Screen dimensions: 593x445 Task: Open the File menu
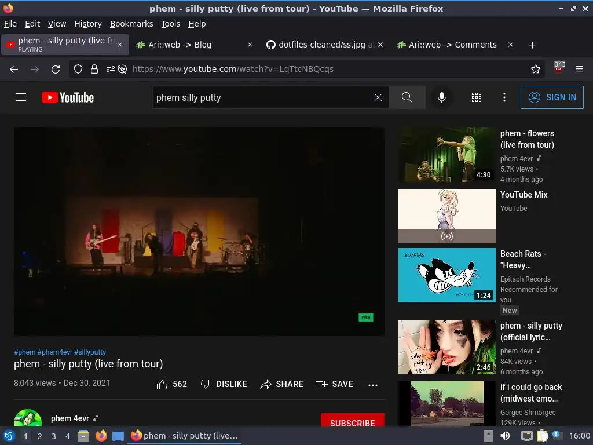click(x=10, y=24)
